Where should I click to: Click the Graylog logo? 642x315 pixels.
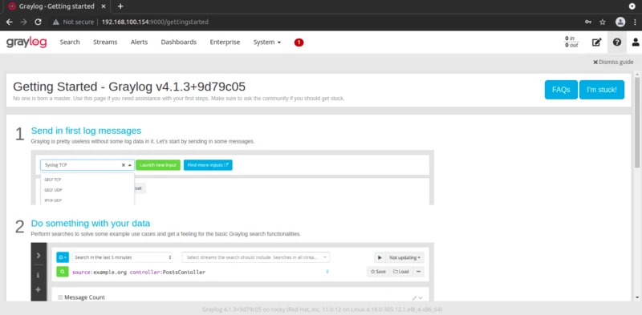point(26,42)
